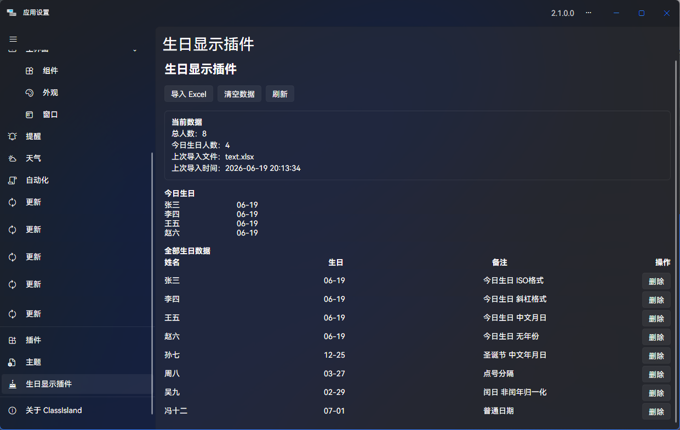Open the 自动化 automation page
The width and height of the screenshot is (680, 430).
[x=77, y=180]
